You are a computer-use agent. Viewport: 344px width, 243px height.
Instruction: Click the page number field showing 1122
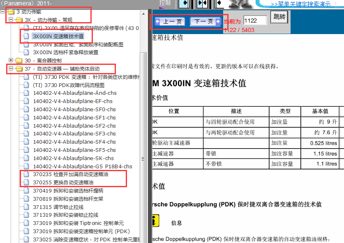pos(255,21)
